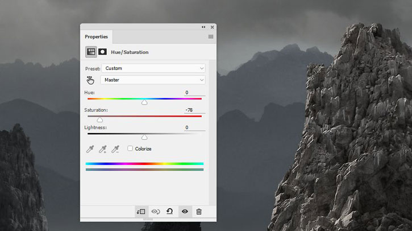412x231 pixels.
Task: Enable the Colorize checkbox
Action: tap(130, 148)
